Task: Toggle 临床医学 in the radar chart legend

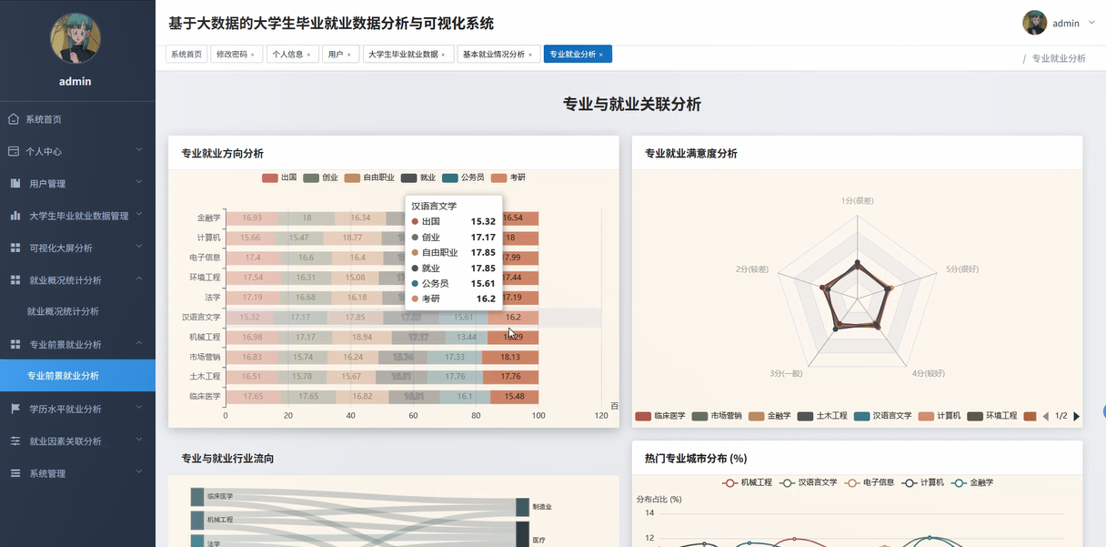Action: point(660,416)
